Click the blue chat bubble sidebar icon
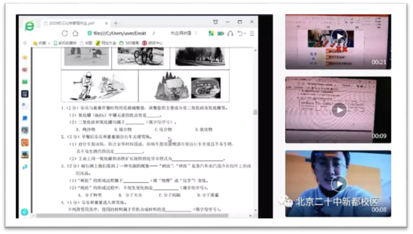This screenshot has height=234, width=413. (25, 118)
